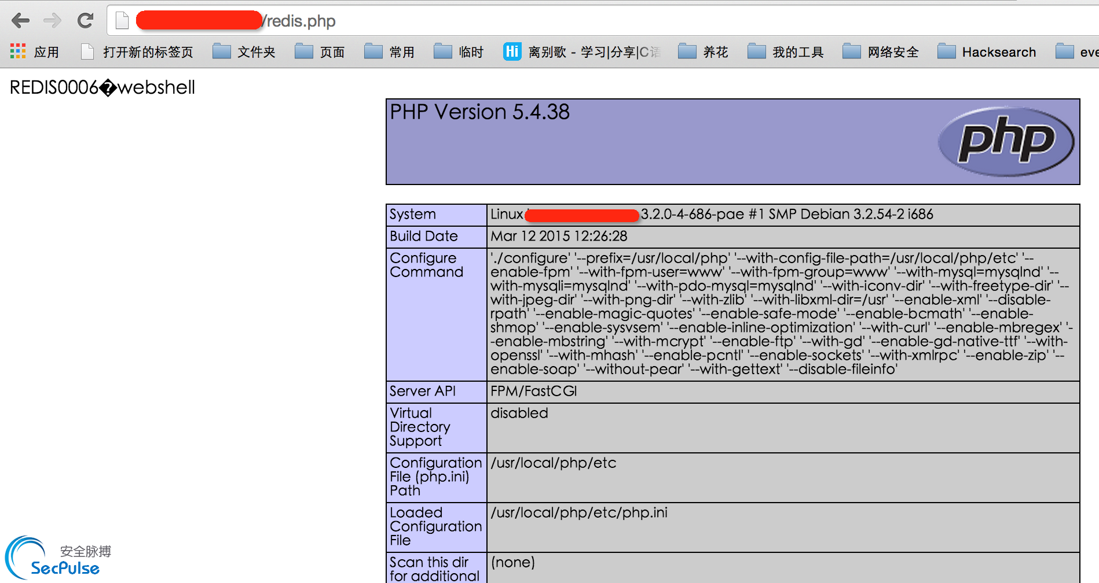Click the browser forward arrow

pos(52,21)
